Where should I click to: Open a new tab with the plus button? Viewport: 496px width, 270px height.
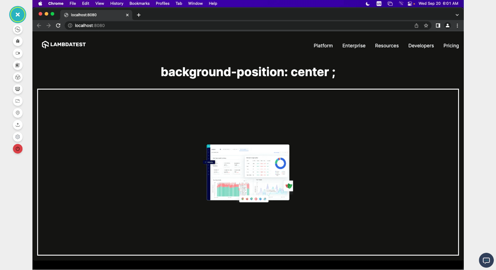point(139,15)
